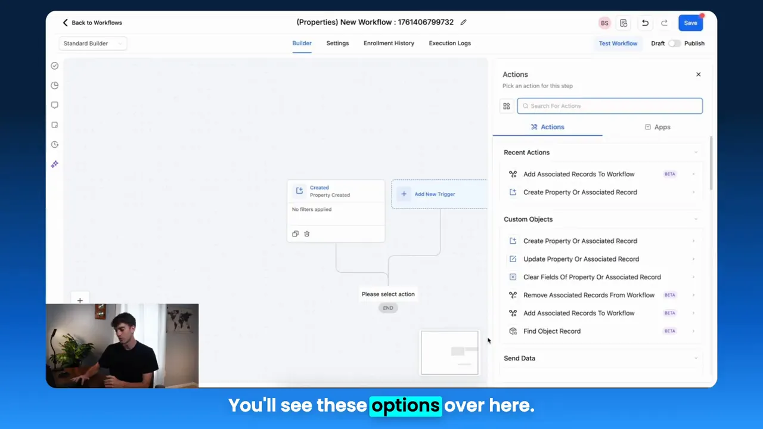
Task: Click the Created trigger icon
Action: pos(299,191)
